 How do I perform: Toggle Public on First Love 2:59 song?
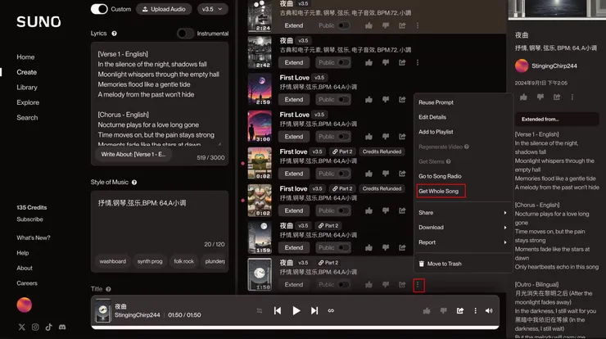click(344, 100)
